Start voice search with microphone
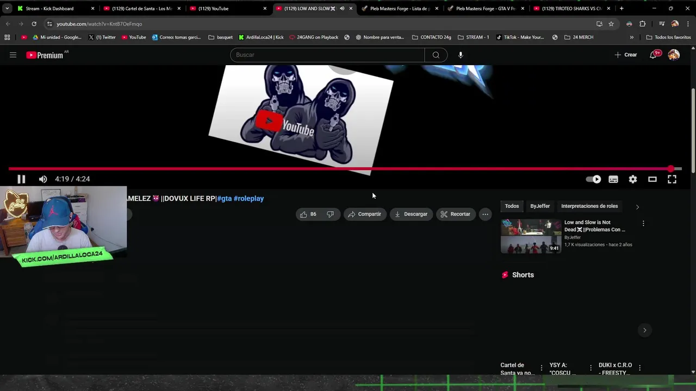696x391 pixels. tap(461, 55)
